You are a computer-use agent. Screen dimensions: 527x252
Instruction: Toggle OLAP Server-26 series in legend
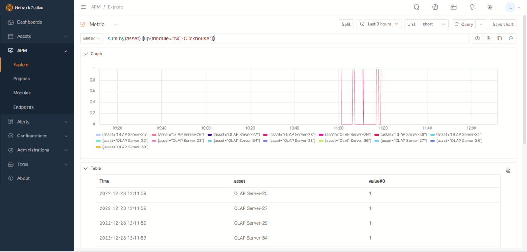click(178, 135)
